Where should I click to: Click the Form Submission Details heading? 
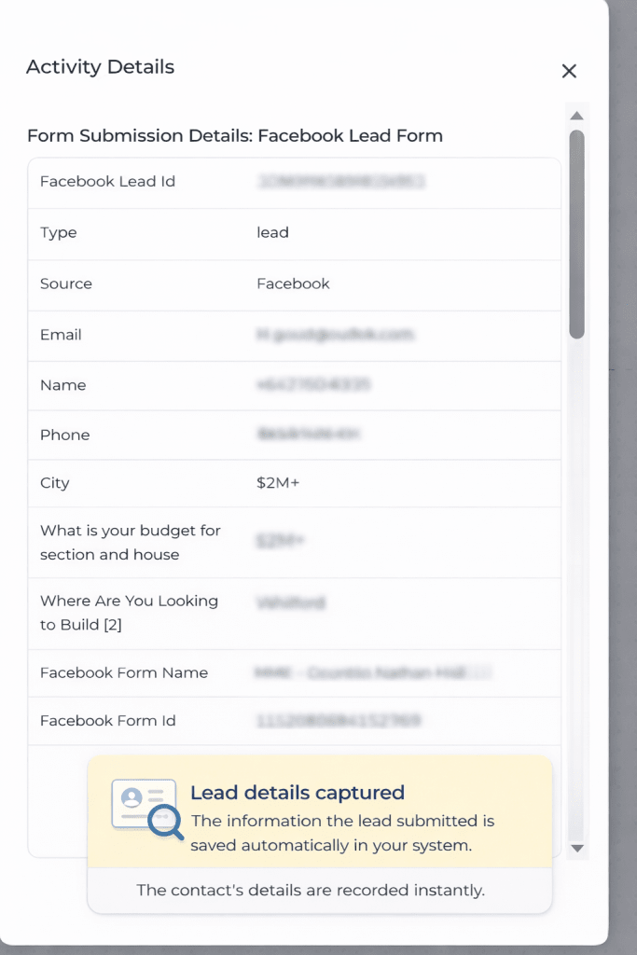(234, 136)
